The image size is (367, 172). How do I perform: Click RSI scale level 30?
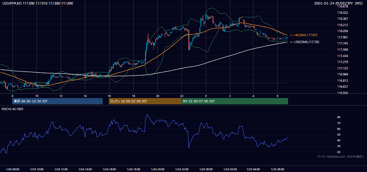click(339, 146)
